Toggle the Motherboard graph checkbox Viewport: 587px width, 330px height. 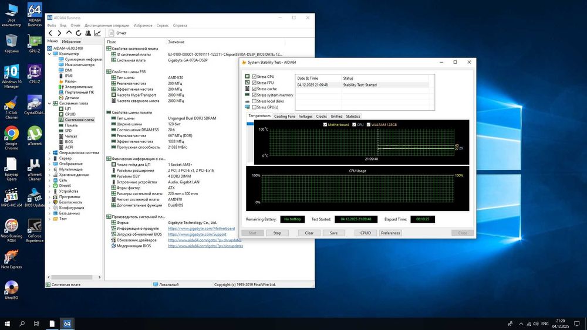(x=325, y=124)
